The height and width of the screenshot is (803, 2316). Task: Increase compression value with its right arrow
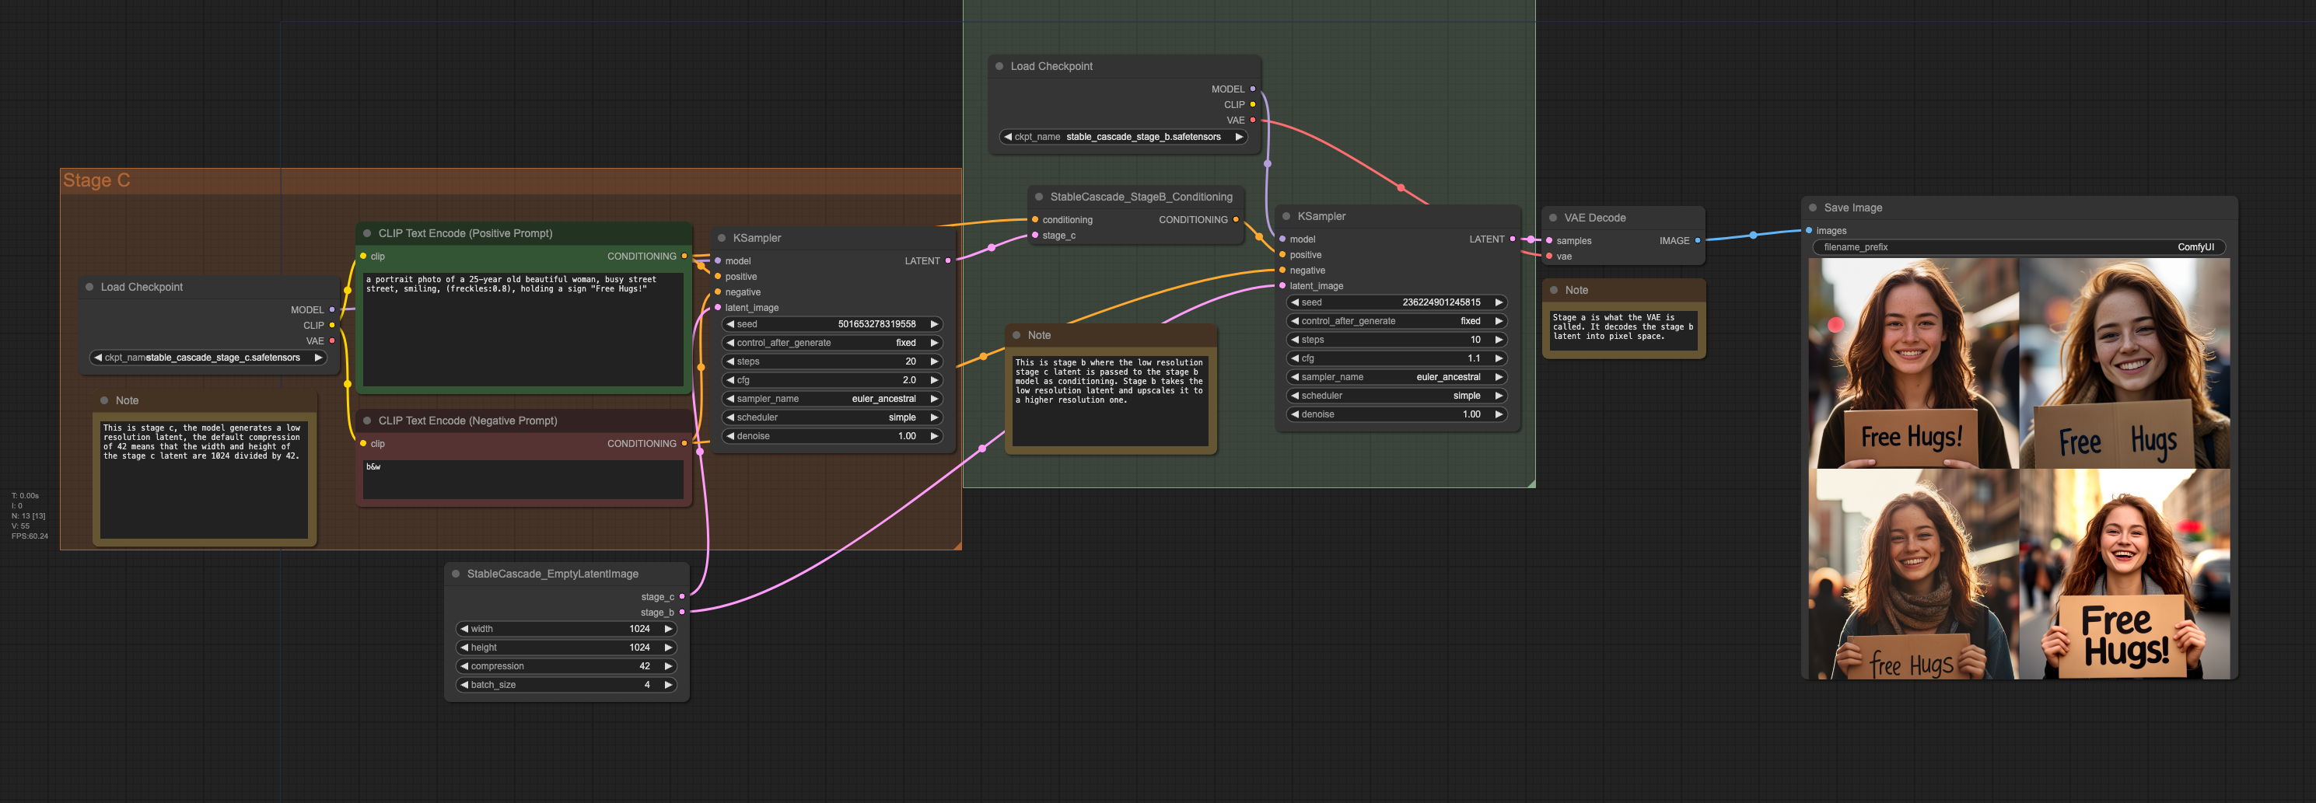tap(668, 665)
